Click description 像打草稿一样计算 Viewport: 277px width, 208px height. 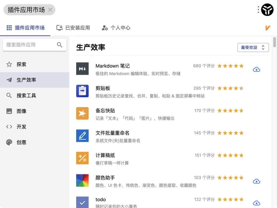click(x=112, y=163)
